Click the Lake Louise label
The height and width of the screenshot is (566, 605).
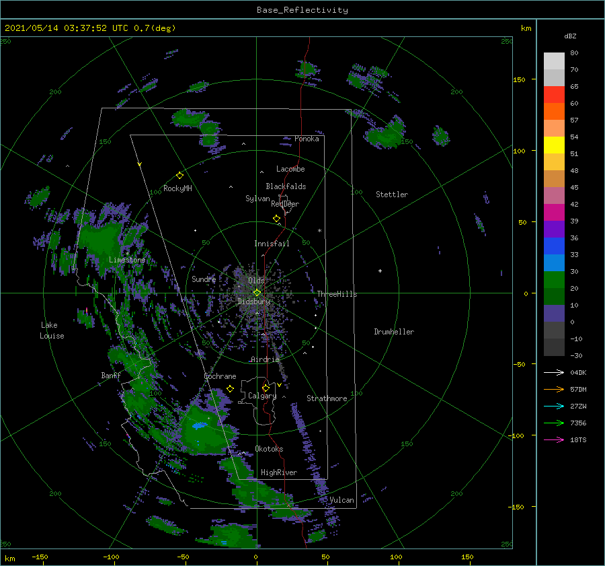pos(52,330)
